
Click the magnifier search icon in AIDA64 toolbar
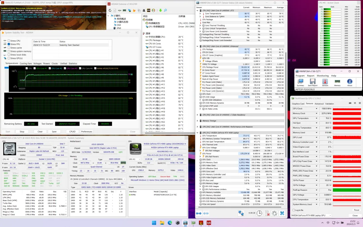(165, 10)
